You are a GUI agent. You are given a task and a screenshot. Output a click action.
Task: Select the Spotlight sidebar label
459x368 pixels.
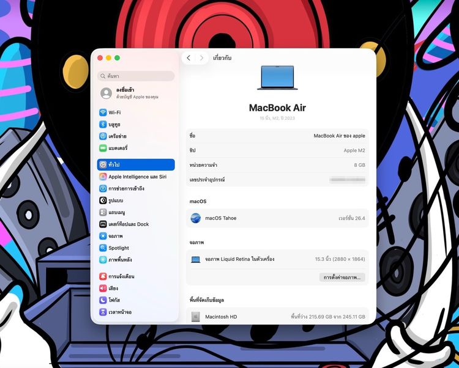click(119, 248)
